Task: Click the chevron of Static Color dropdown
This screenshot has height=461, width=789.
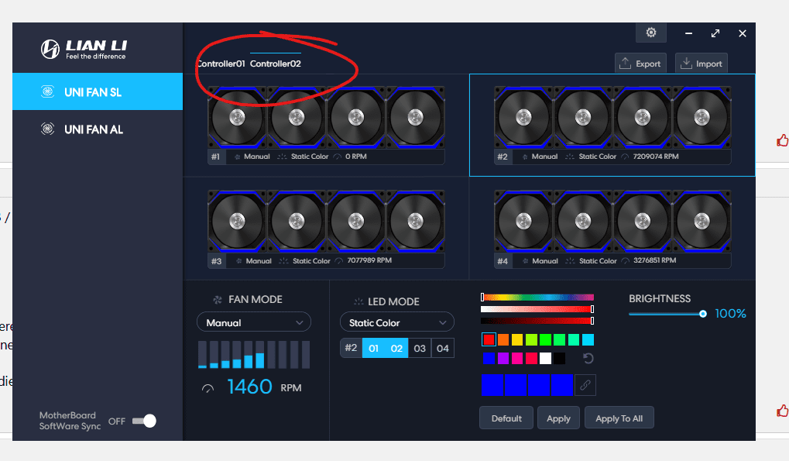Action: [x=443, y=322]
